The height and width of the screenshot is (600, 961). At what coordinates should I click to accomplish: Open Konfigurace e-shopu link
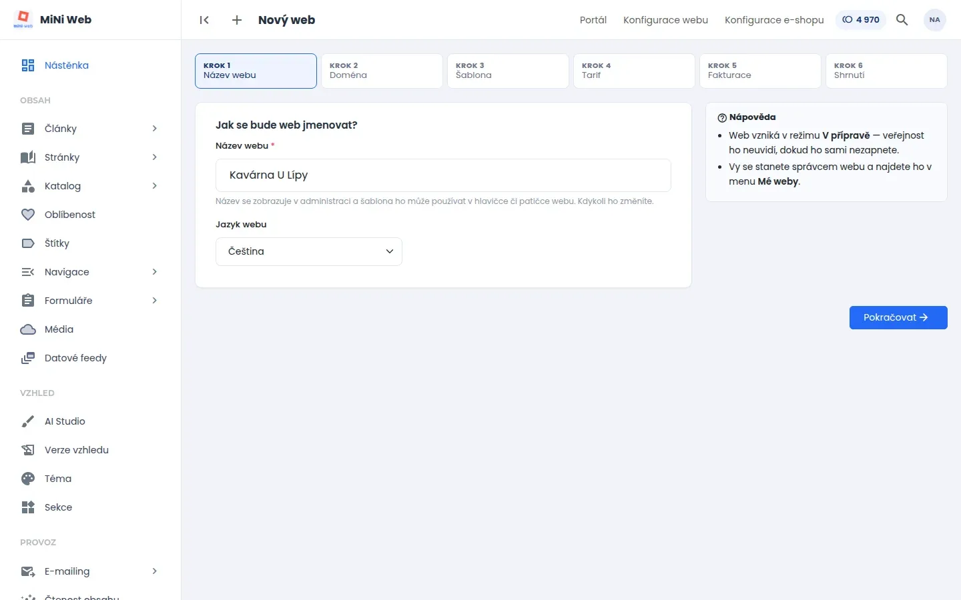[774, 20]
